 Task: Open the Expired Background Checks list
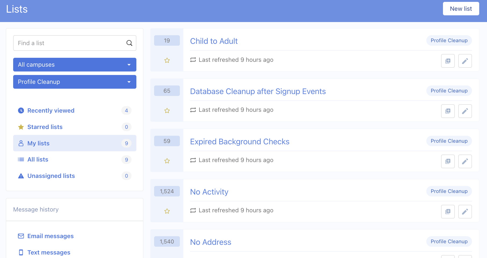[240, 142]
